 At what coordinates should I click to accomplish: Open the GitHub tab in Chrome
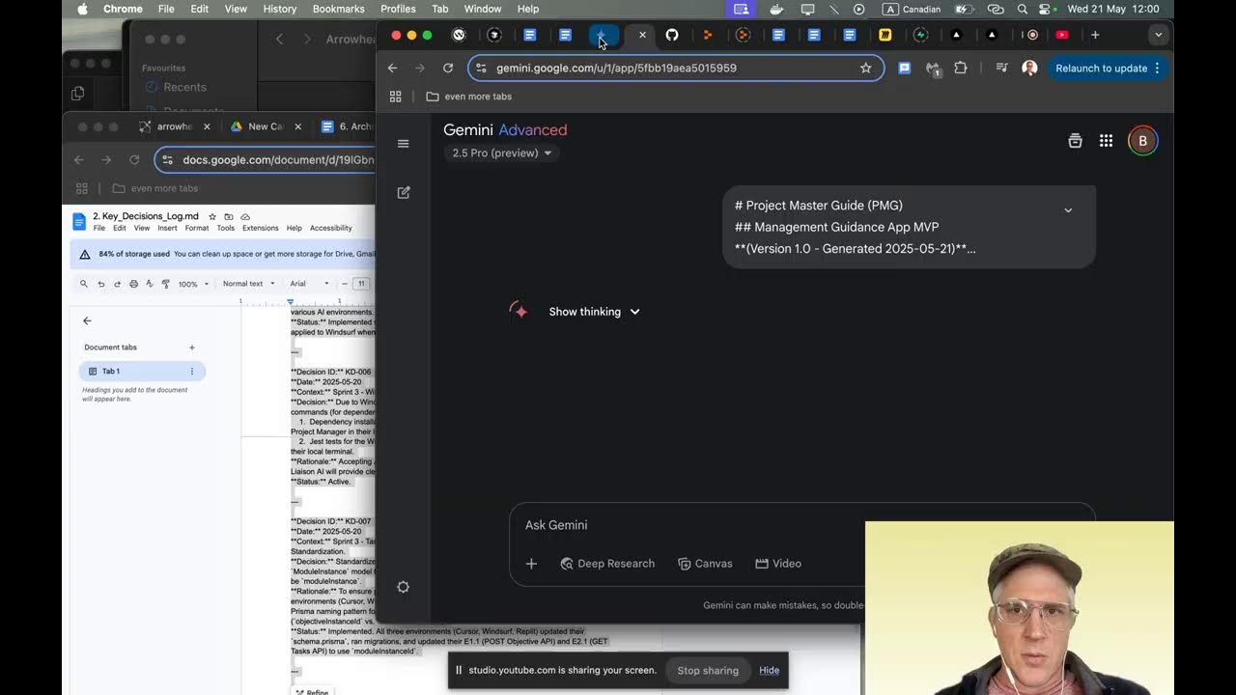672,35
